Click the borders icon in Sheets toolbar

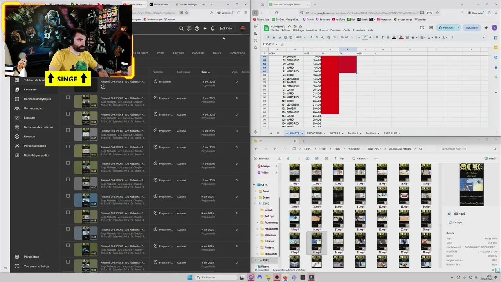point(407,37)
